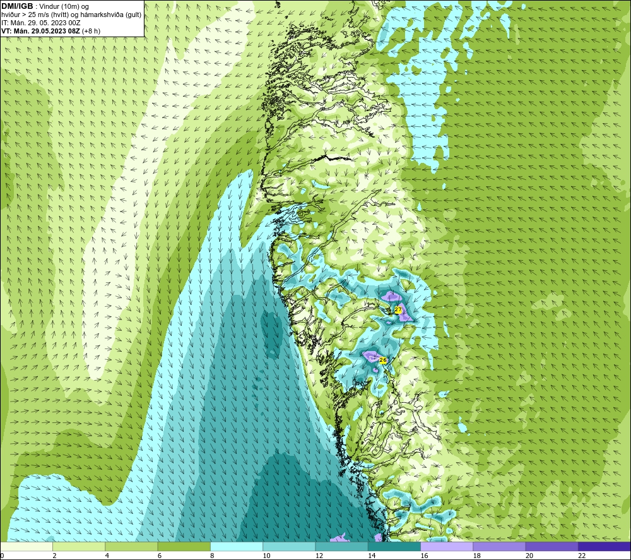Click the yellow gust marker labeled 26
The height and width of the screenshot is (560, 631).
(383, 360)
